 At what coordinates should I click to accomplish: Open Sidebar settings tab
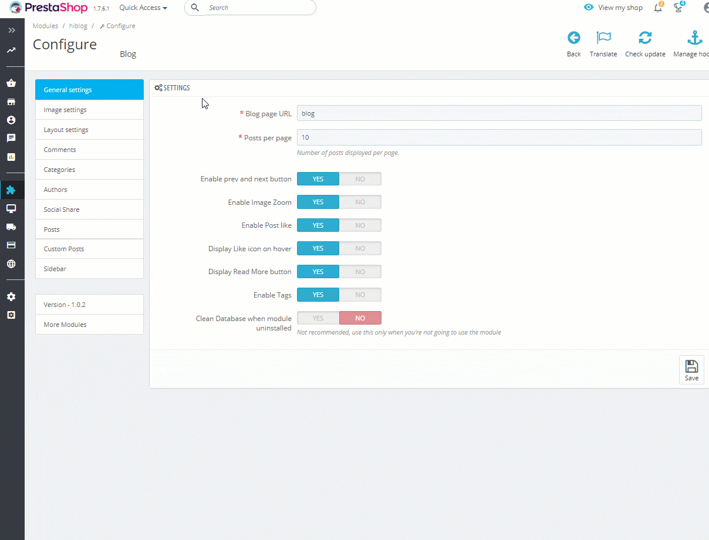pyautogui.click(x=89, y=269)
